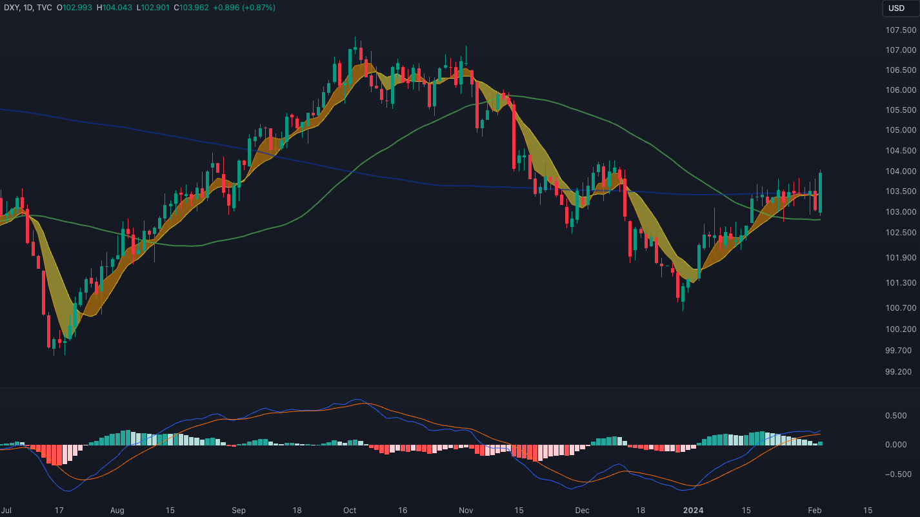Screen dimensions: 920x517
Task: Open the USD currency selector
Action: pos(896,8)
